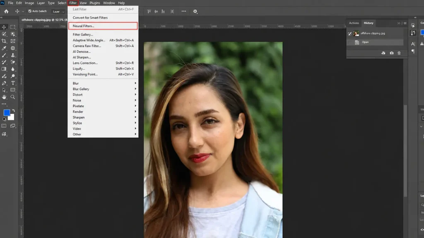Select the Move tool in the toolbox
This screenshot has width=424, height=238.
4,27
